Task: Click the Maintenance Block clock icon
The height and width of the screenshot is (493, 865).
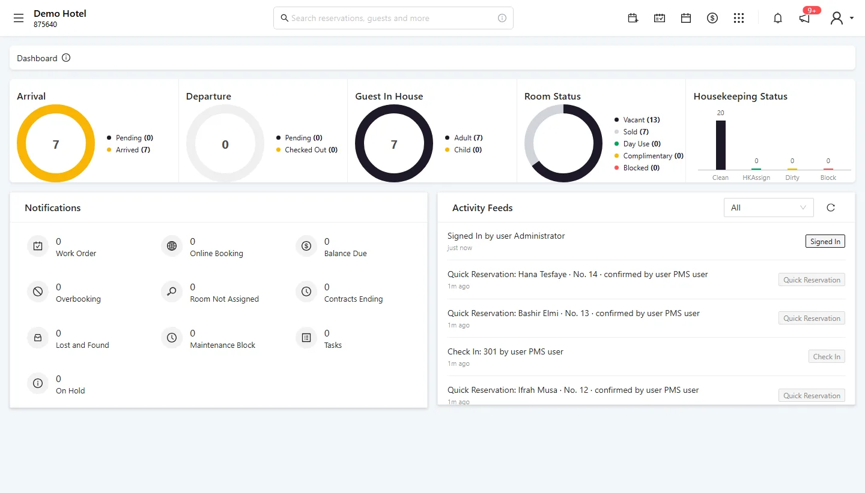Action: [x=172, y=338]
